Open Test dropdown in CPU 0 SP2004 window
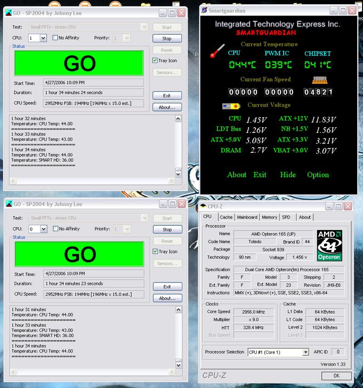Image resolution: width=363 pixels, height=388 pixels. pos(145,218)
